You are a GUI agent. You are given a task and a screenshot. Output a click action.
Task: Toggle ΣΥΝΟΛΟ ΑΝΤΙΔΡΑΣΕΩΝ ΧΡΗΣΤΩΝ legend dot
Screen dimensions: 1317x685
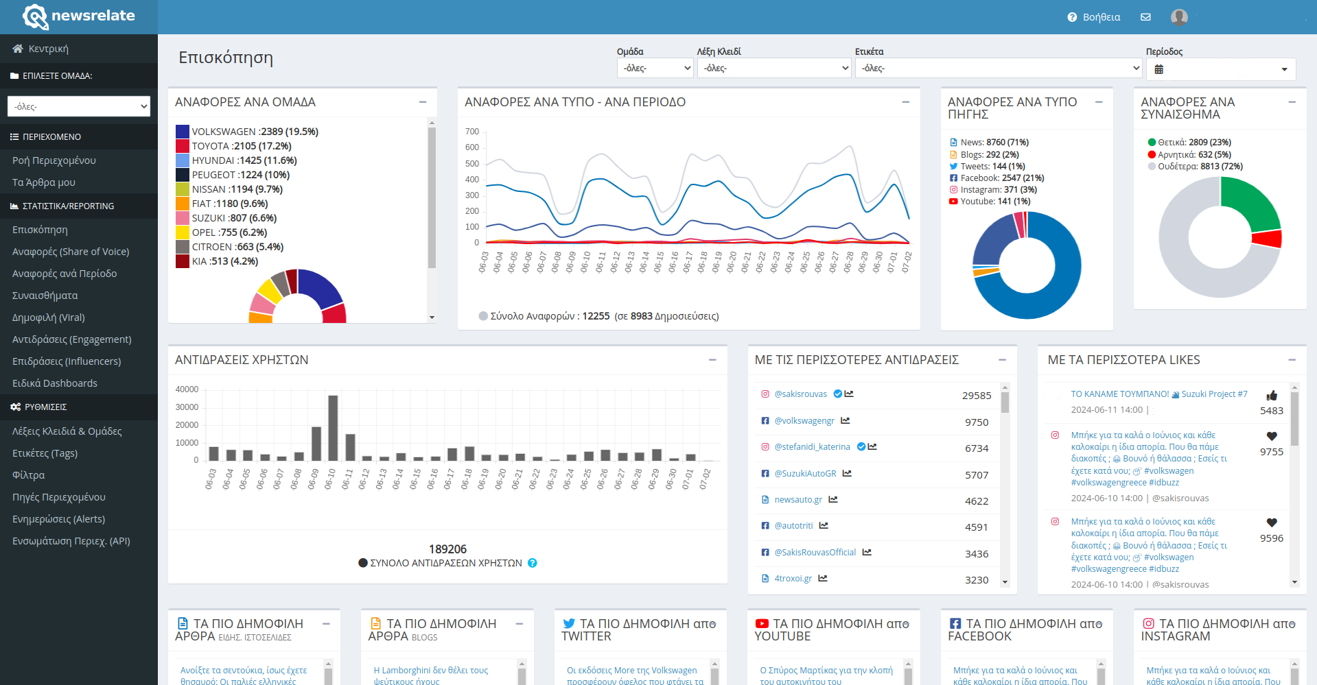[x=363, y=563]
